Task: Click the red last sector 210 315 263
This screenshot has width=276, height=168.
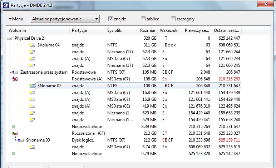Action: pyautogui.click(x=229, y=79)
